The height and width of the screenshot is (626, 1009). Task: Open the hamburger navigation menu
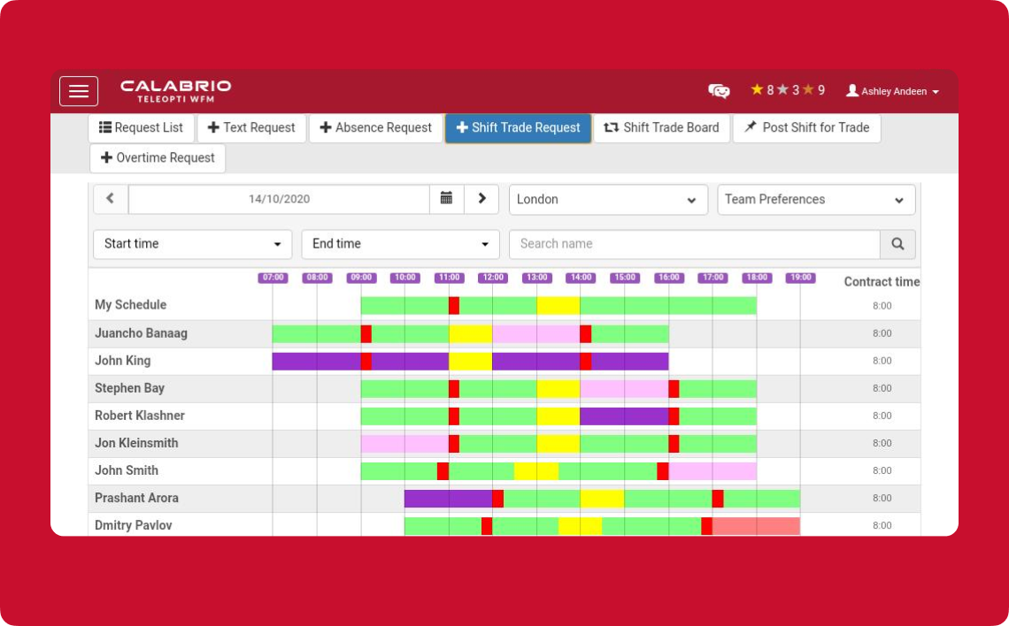(79, 91)
